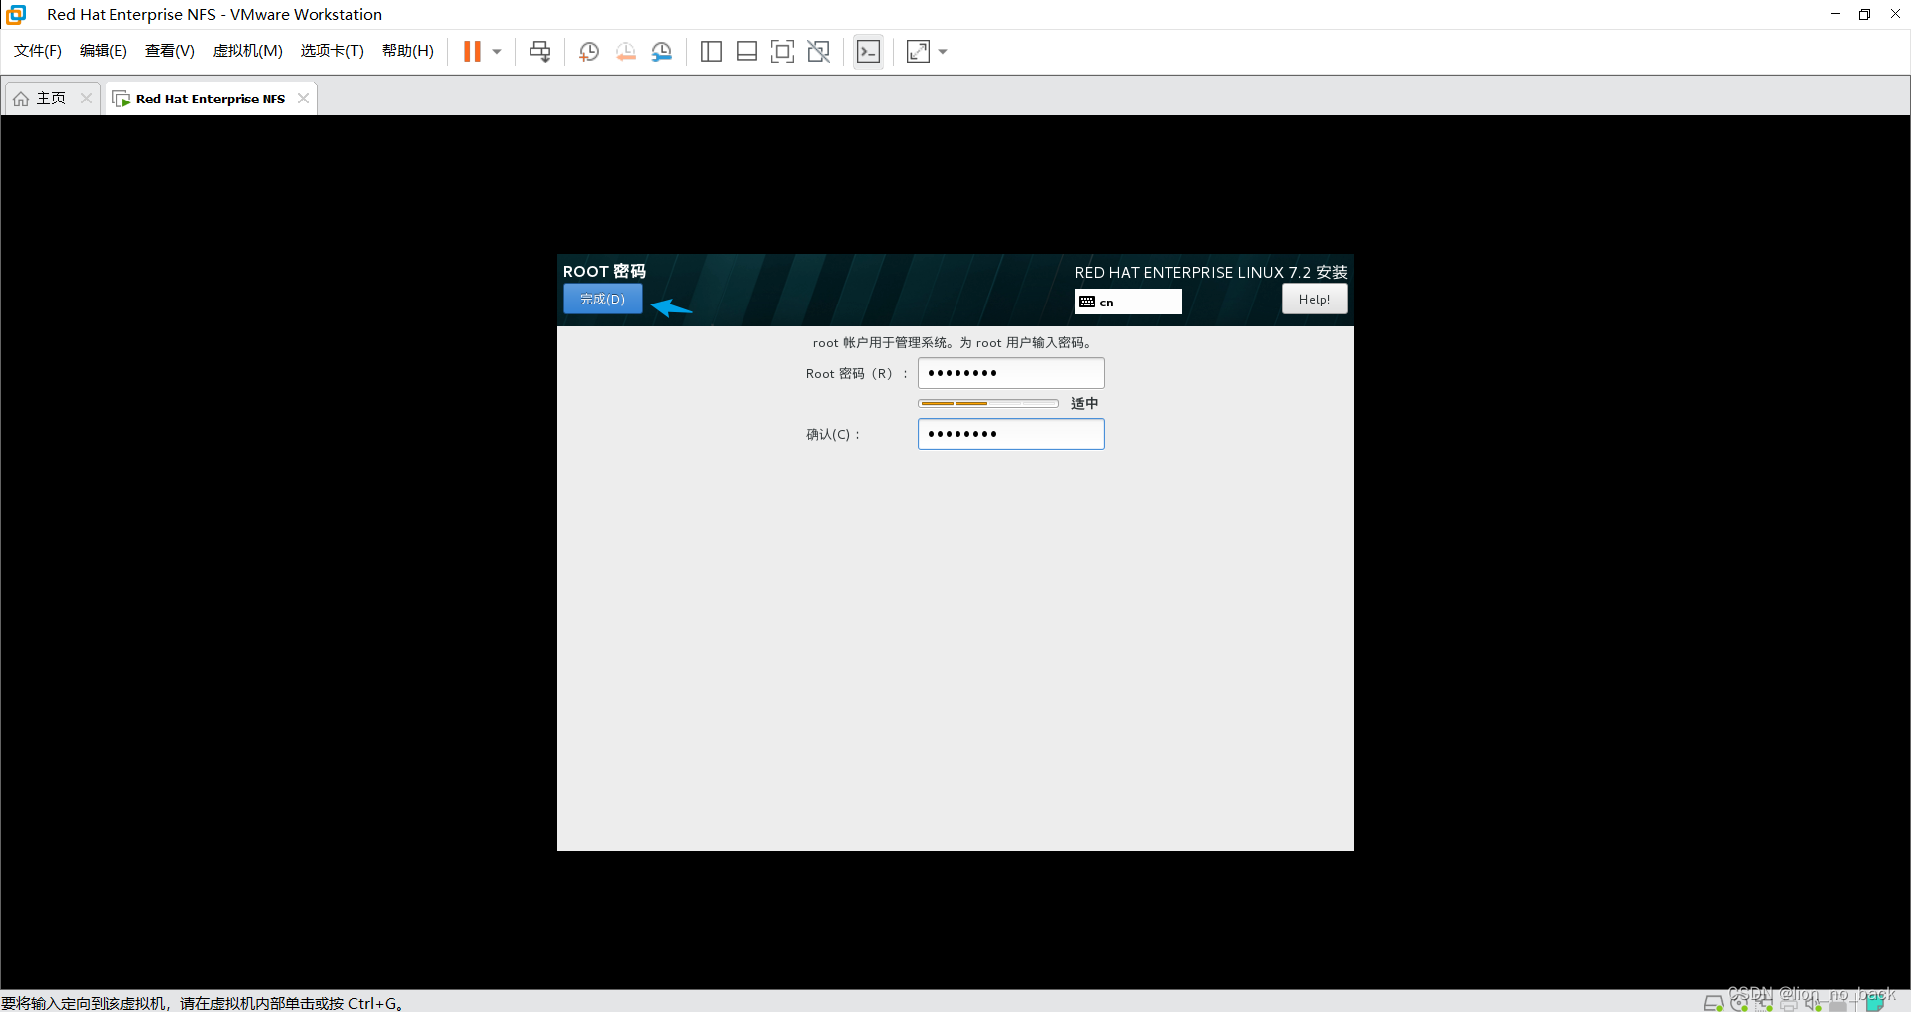Pause the virtual machine
The image size is (1911, 1012).
(x=472, y=52)
